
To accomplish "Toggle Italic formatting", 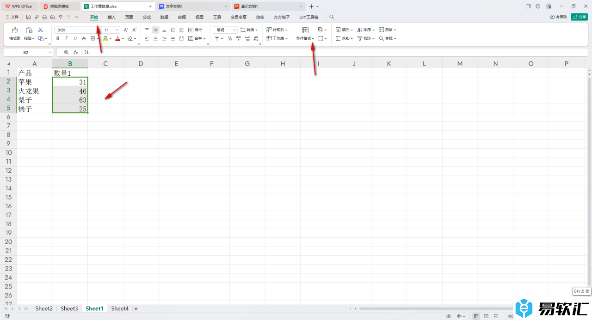I will [67, 39].
